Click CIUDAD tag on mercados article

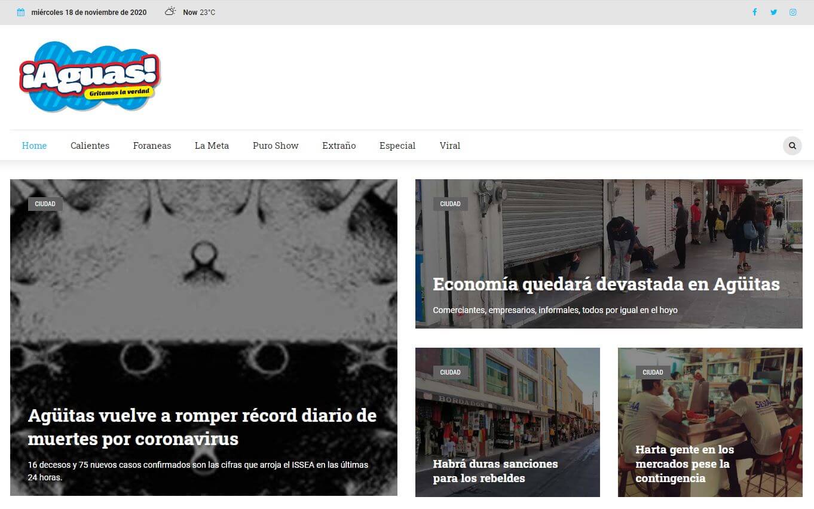653,372
